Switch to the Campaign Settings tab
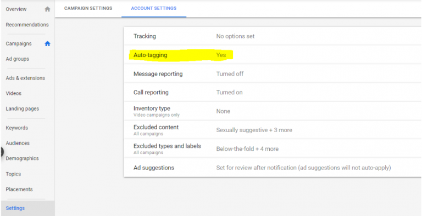Screen dimensions: 422x216 click(88, 8)
